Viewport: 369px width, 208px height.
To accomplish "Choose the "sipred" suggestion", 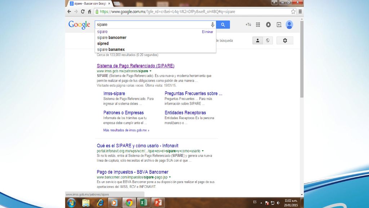I will pos(103,43).
